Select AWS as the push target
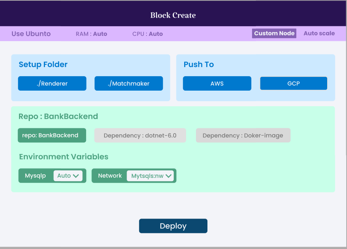The height and width of the screenshot is (249, 347). 217,83
